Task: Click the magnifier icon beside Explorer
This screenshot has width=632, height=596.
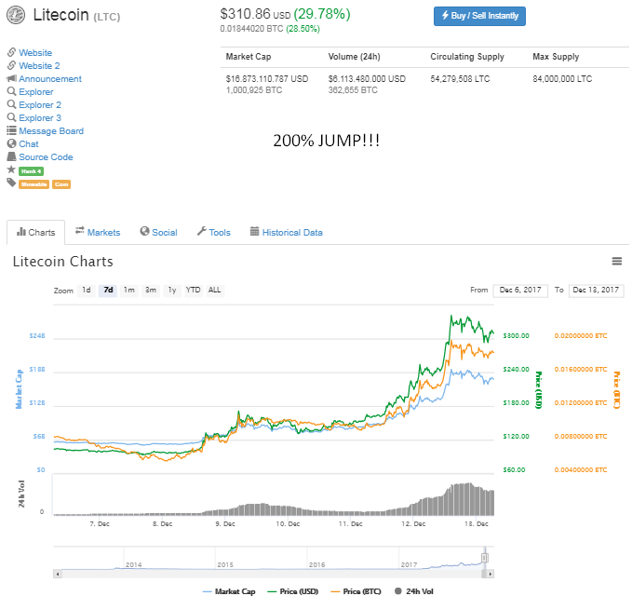Action: pos(11,91)
